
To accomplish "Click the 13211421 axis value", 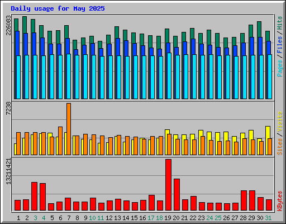I will (x=8, y=171).
